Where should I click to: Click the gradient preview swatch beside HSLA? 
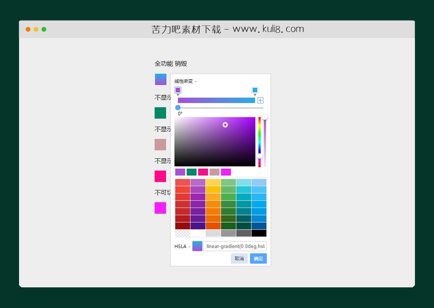197,246
